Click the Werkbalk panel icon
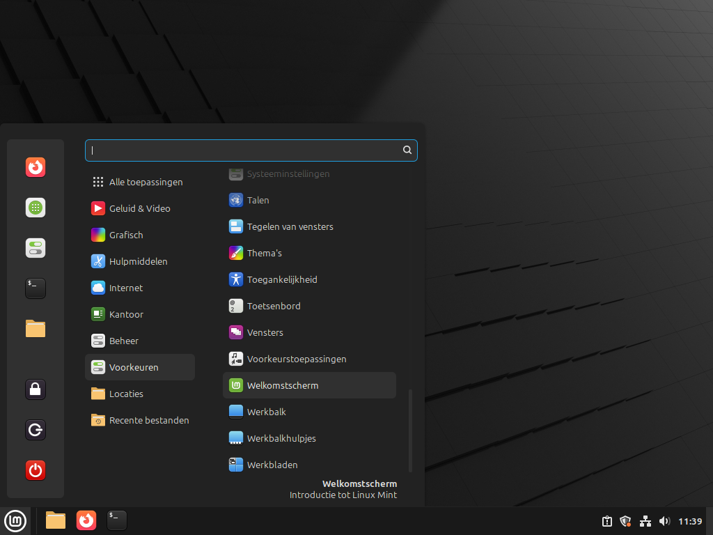 236,412
